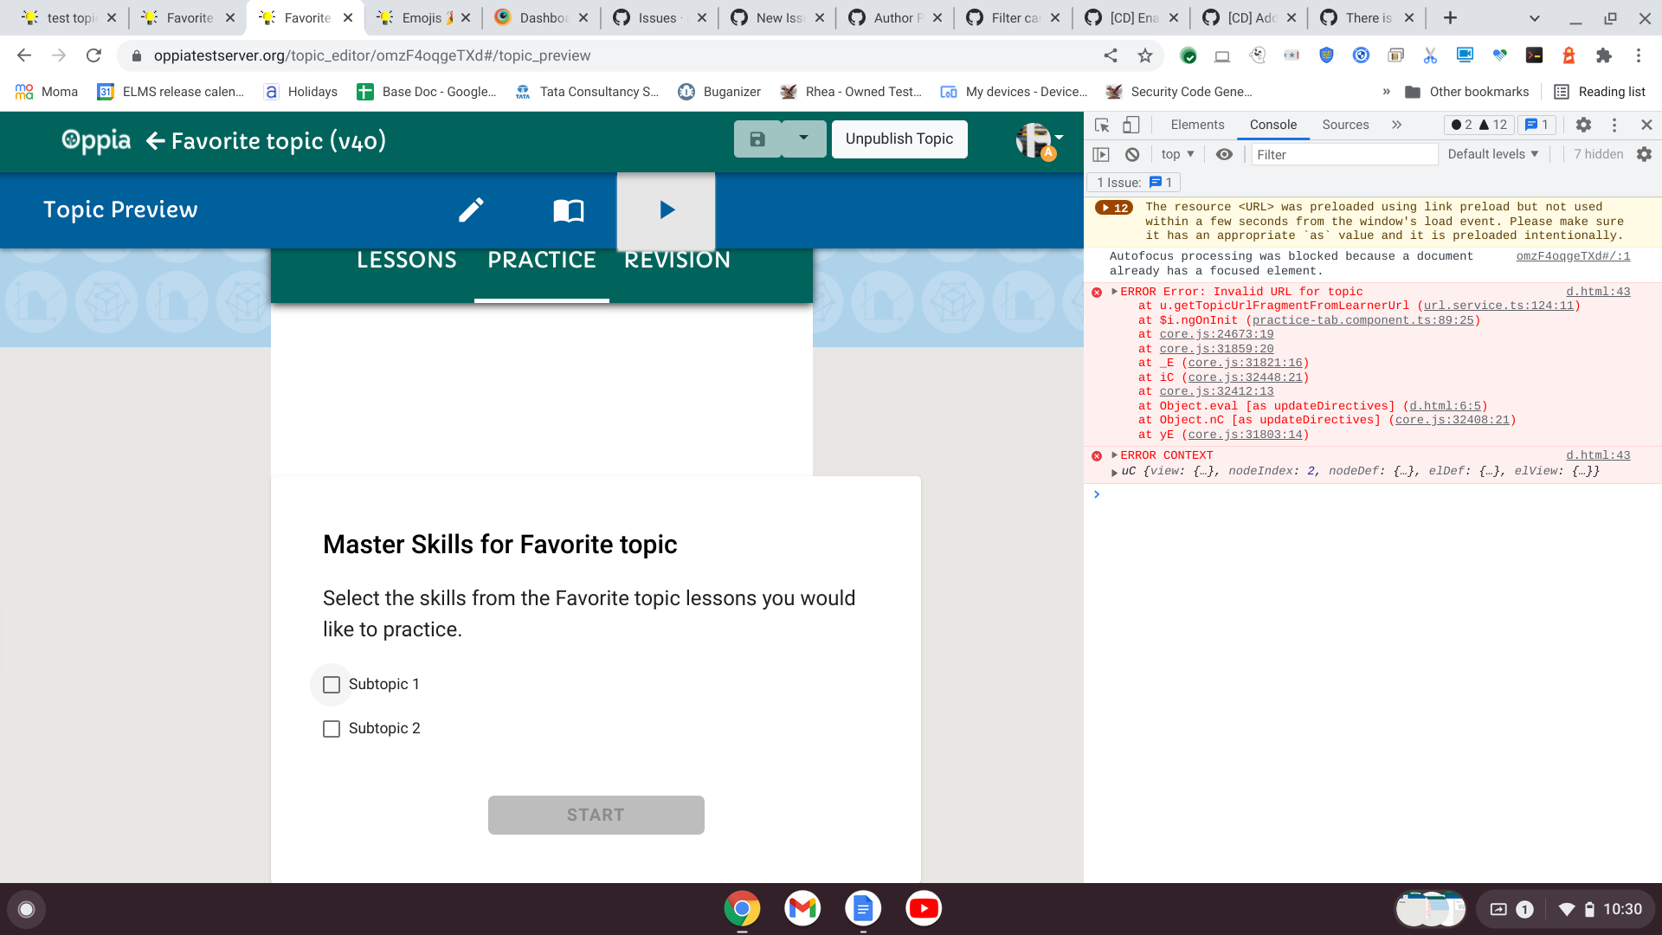Open DevTools settings gear
This screenshot has width=1662, height=935.
1582,125
